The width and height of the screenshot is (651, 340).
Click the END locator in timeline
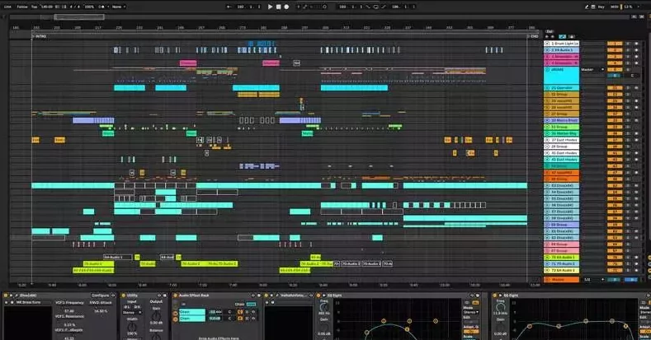point(533,35)
